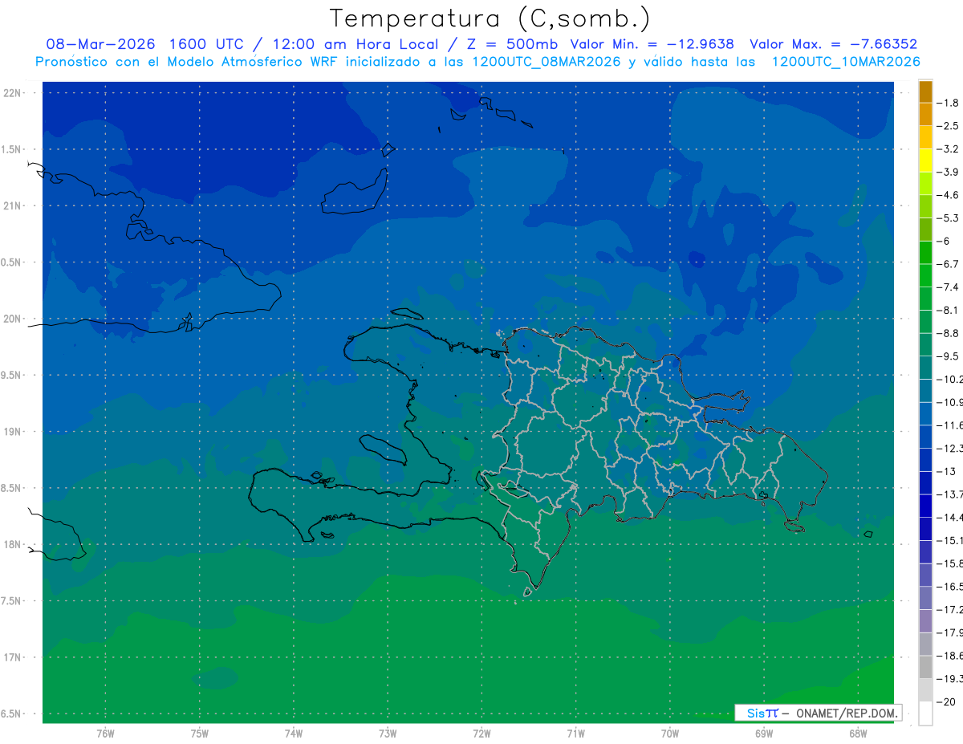Click the "-3.9" colorbar label
963x744 pixels.
[949, 173]
